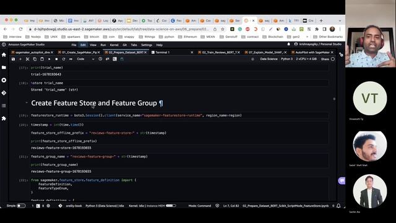
Task: Open the Blockchain bookmarks folder
Action: pos(273,37)
